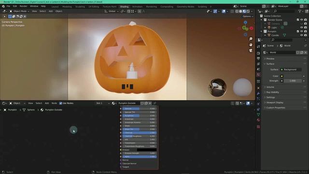The height and width of the screenshot is (174, 309).
Task: Hide the Candle object with eye icon
Action: (301, 35)
